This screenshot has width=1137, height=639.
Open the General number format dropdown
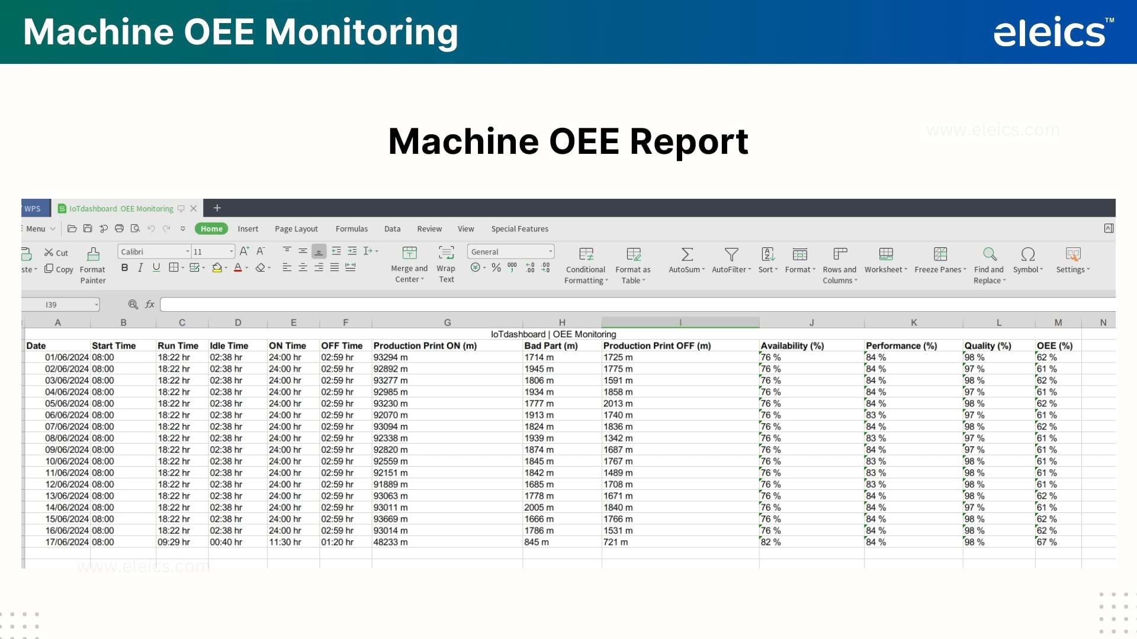pos(550,251)
